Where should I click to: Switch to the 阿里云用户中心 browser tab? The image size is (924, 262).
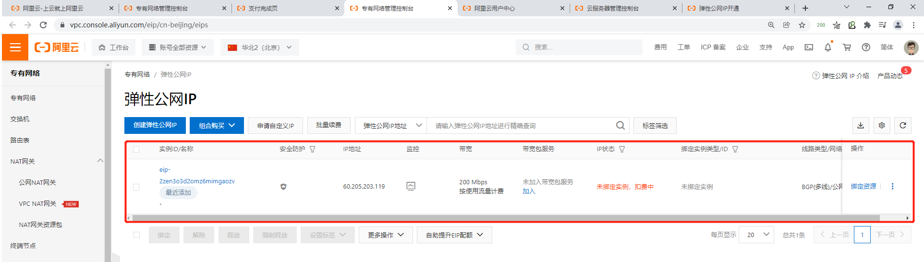(x=513, y=8)
